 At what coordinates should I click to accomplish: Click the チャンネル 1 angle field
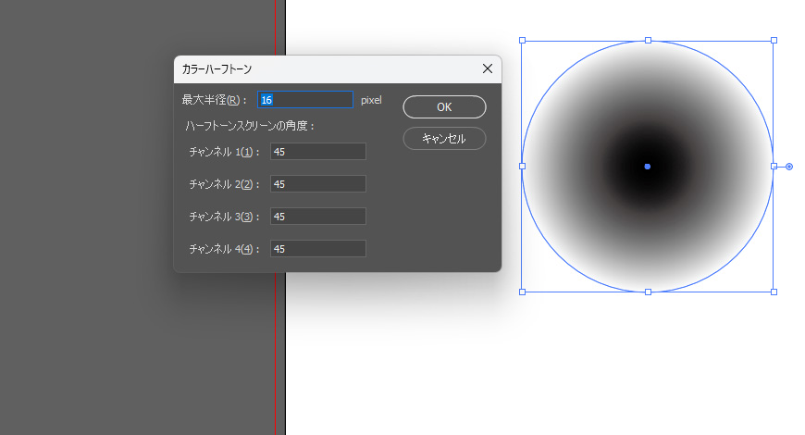pos(317,152)
